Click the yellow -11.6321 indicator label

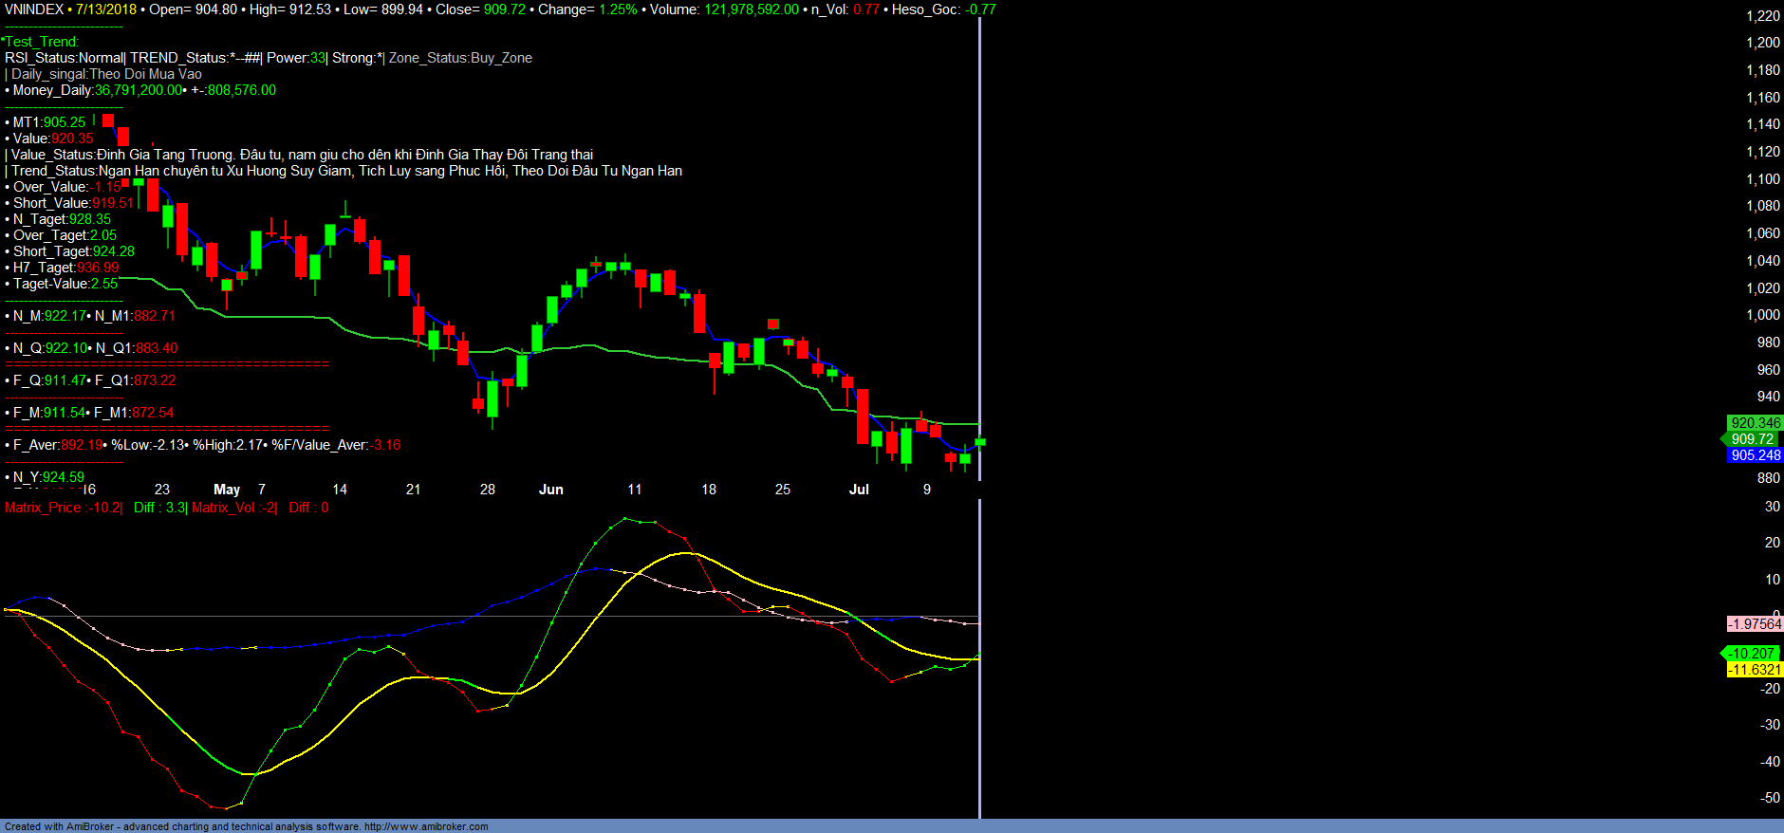1755,670
